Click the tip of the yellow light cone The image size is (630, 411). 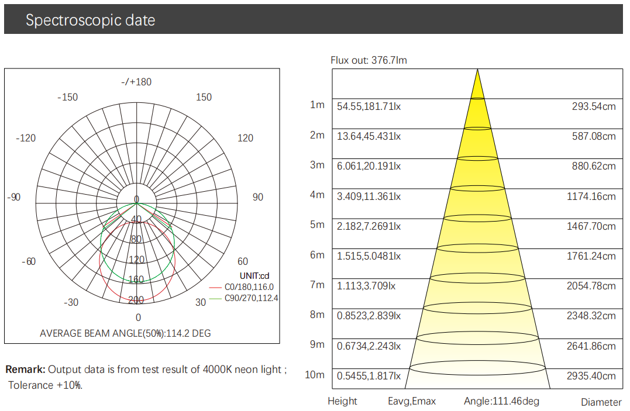point(477,71)
